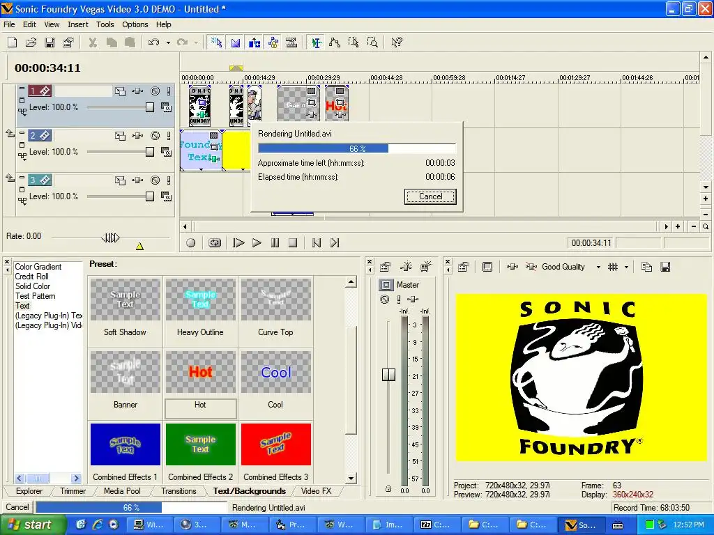Open Mixer properties icon
714x535 pixels.
pyautogui.click(x=385, y=267)
